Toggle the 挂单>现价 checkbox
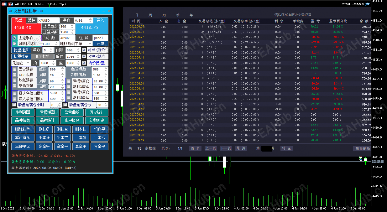The image size is (387, 212). (84, 50)
